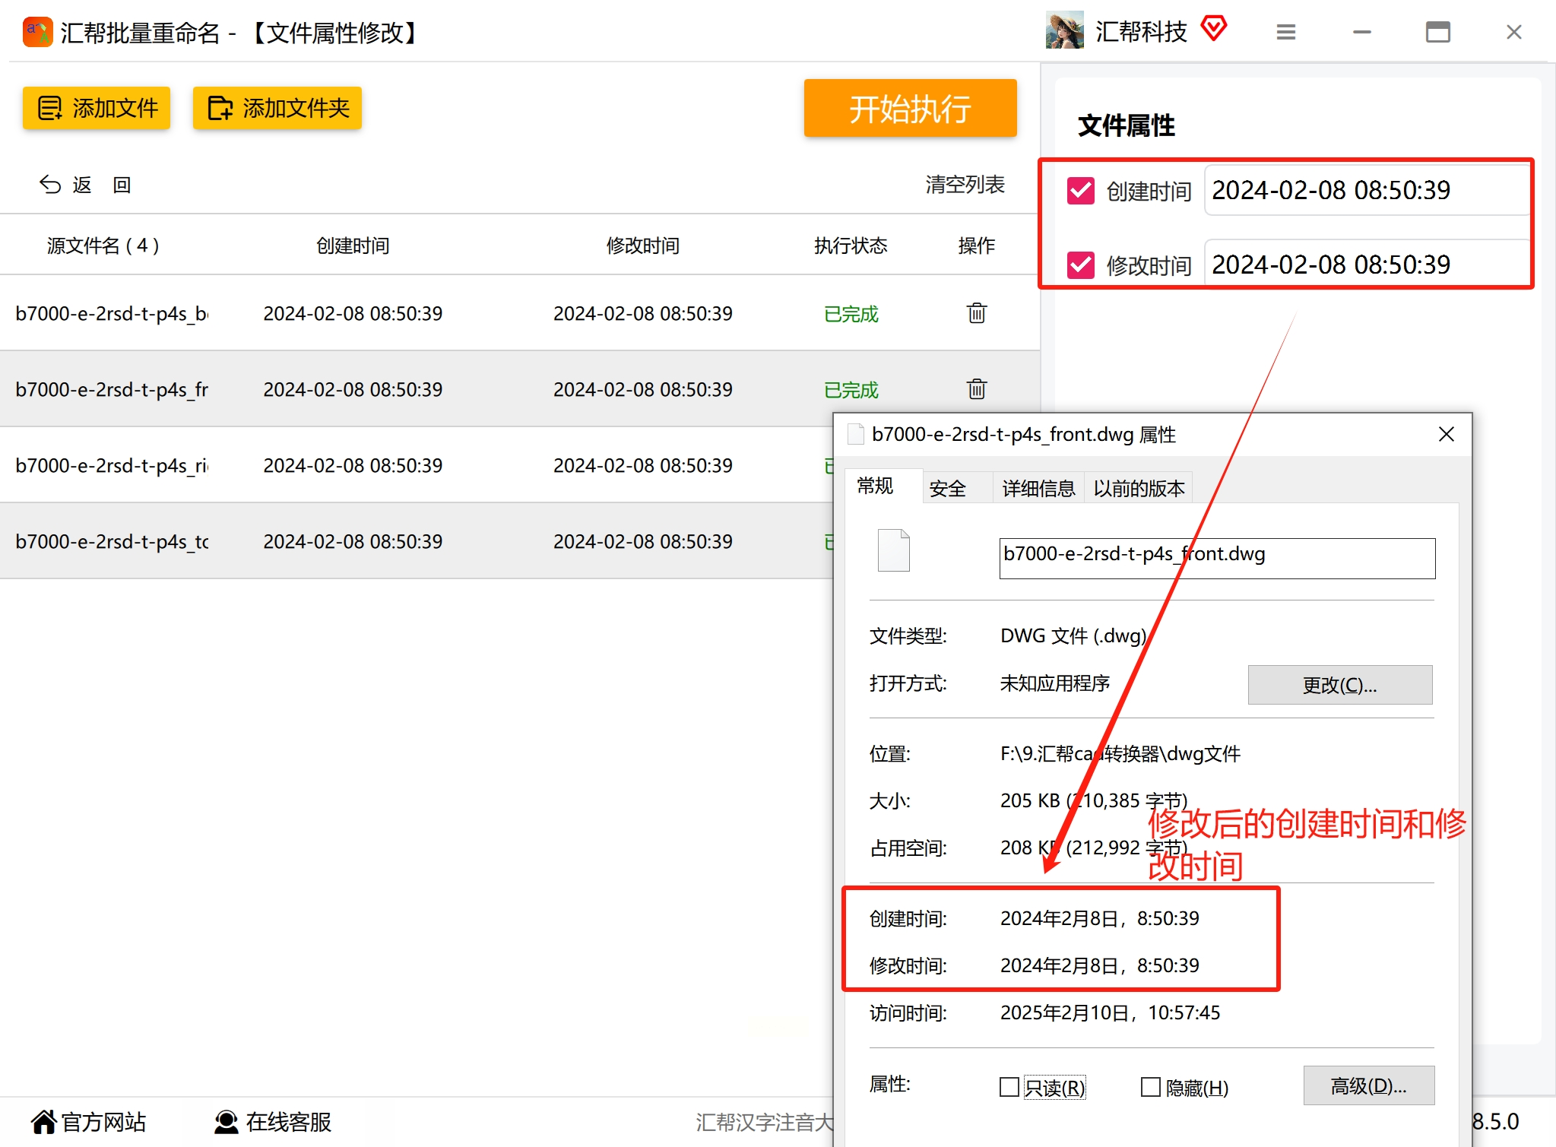Image resolution: width=1556 pixels, height=1147 pixels.
Task: Click the 添加文件夹 button
Action: 277,108
